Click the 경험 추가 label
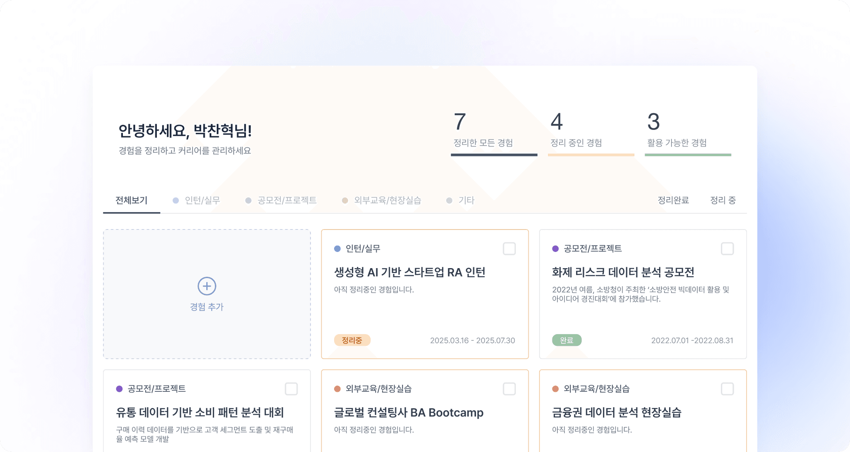The image size is (850, 452). click(207, 307)
